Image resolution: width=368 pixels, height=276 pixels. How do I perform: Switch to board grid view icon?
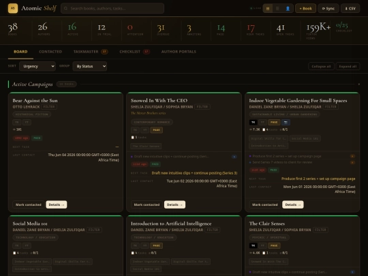click(268, 8)
